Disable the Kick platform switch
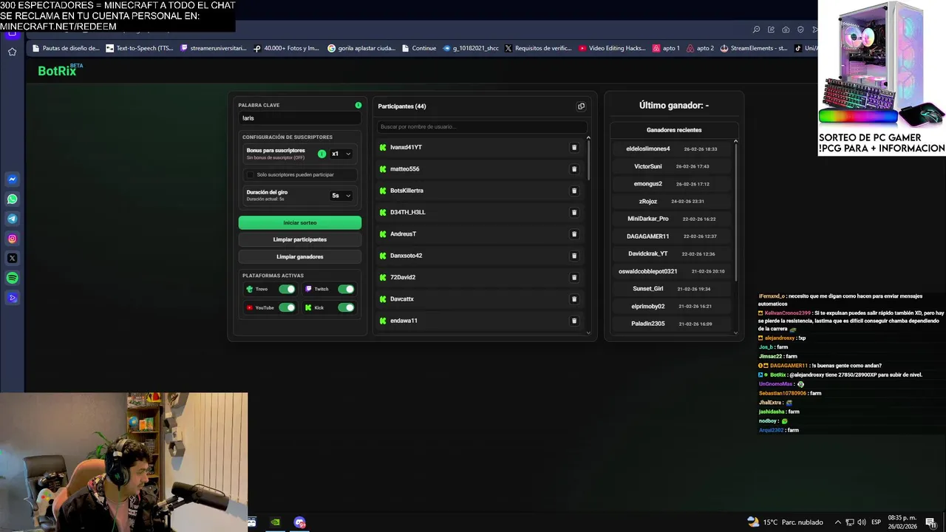This screenshot has height=532, width=946. coord(346,307)
